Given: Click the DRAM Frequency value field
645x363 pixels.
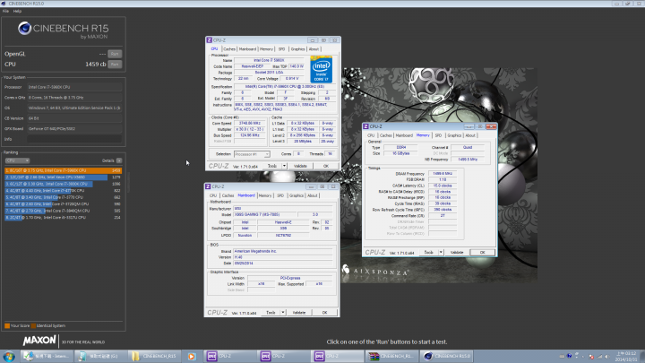Looking at the screenshot, I should tap(443, 174).
